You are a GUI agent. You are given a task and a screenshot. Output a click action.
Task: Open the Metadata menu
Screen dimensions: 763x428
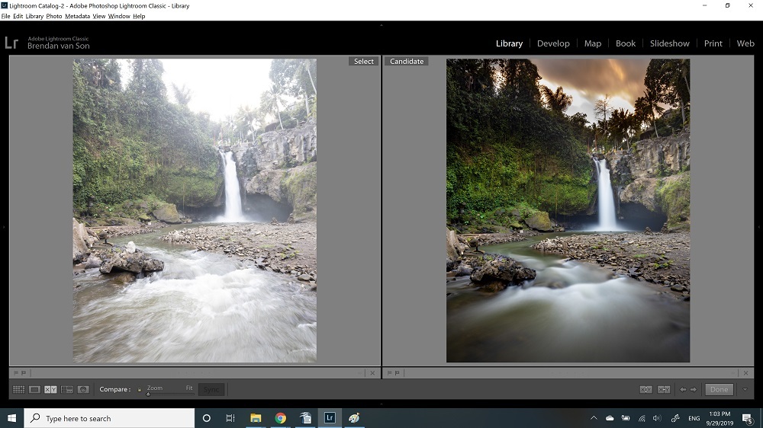point(77,16)
